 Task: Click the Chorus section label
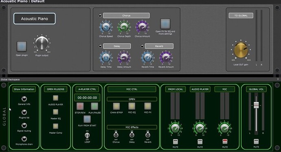coord(126,15)
